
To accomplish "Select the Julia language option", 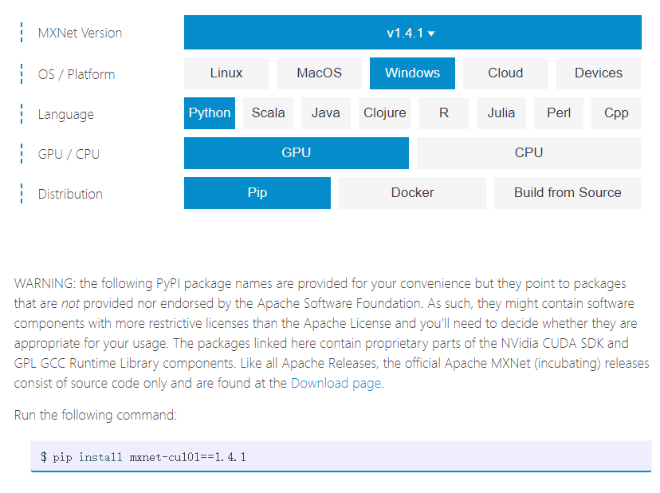I will pyautogui.click(x=501, y=112).
